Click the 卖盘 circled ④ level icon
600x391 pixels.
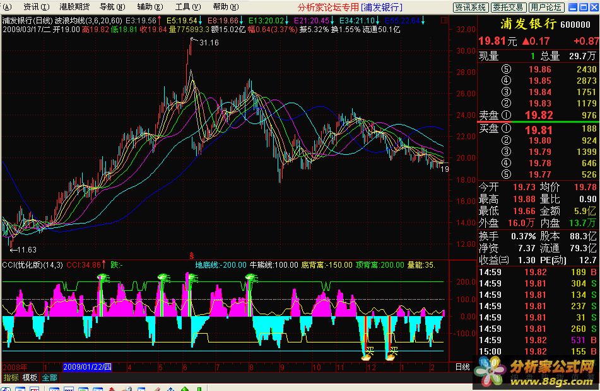pos(506,81)
